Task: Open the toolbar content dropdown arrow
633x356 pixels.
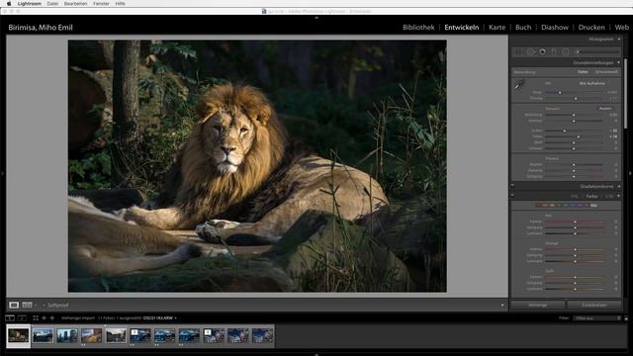Action: click(502, 306)
